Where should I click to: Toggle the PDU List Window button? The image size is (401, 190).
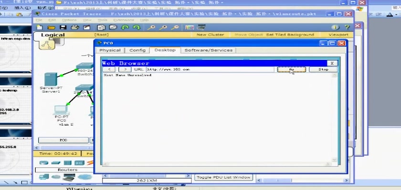[x=224, y=177]
